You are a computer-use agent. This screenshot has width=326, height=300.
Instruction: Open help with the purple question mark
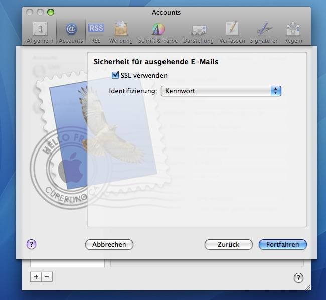point(31,244)
